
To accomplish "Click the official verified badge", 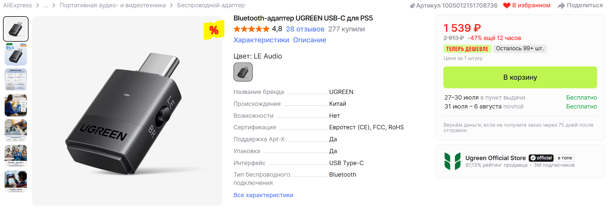I will pyautogui.click(x=541, y=158).
